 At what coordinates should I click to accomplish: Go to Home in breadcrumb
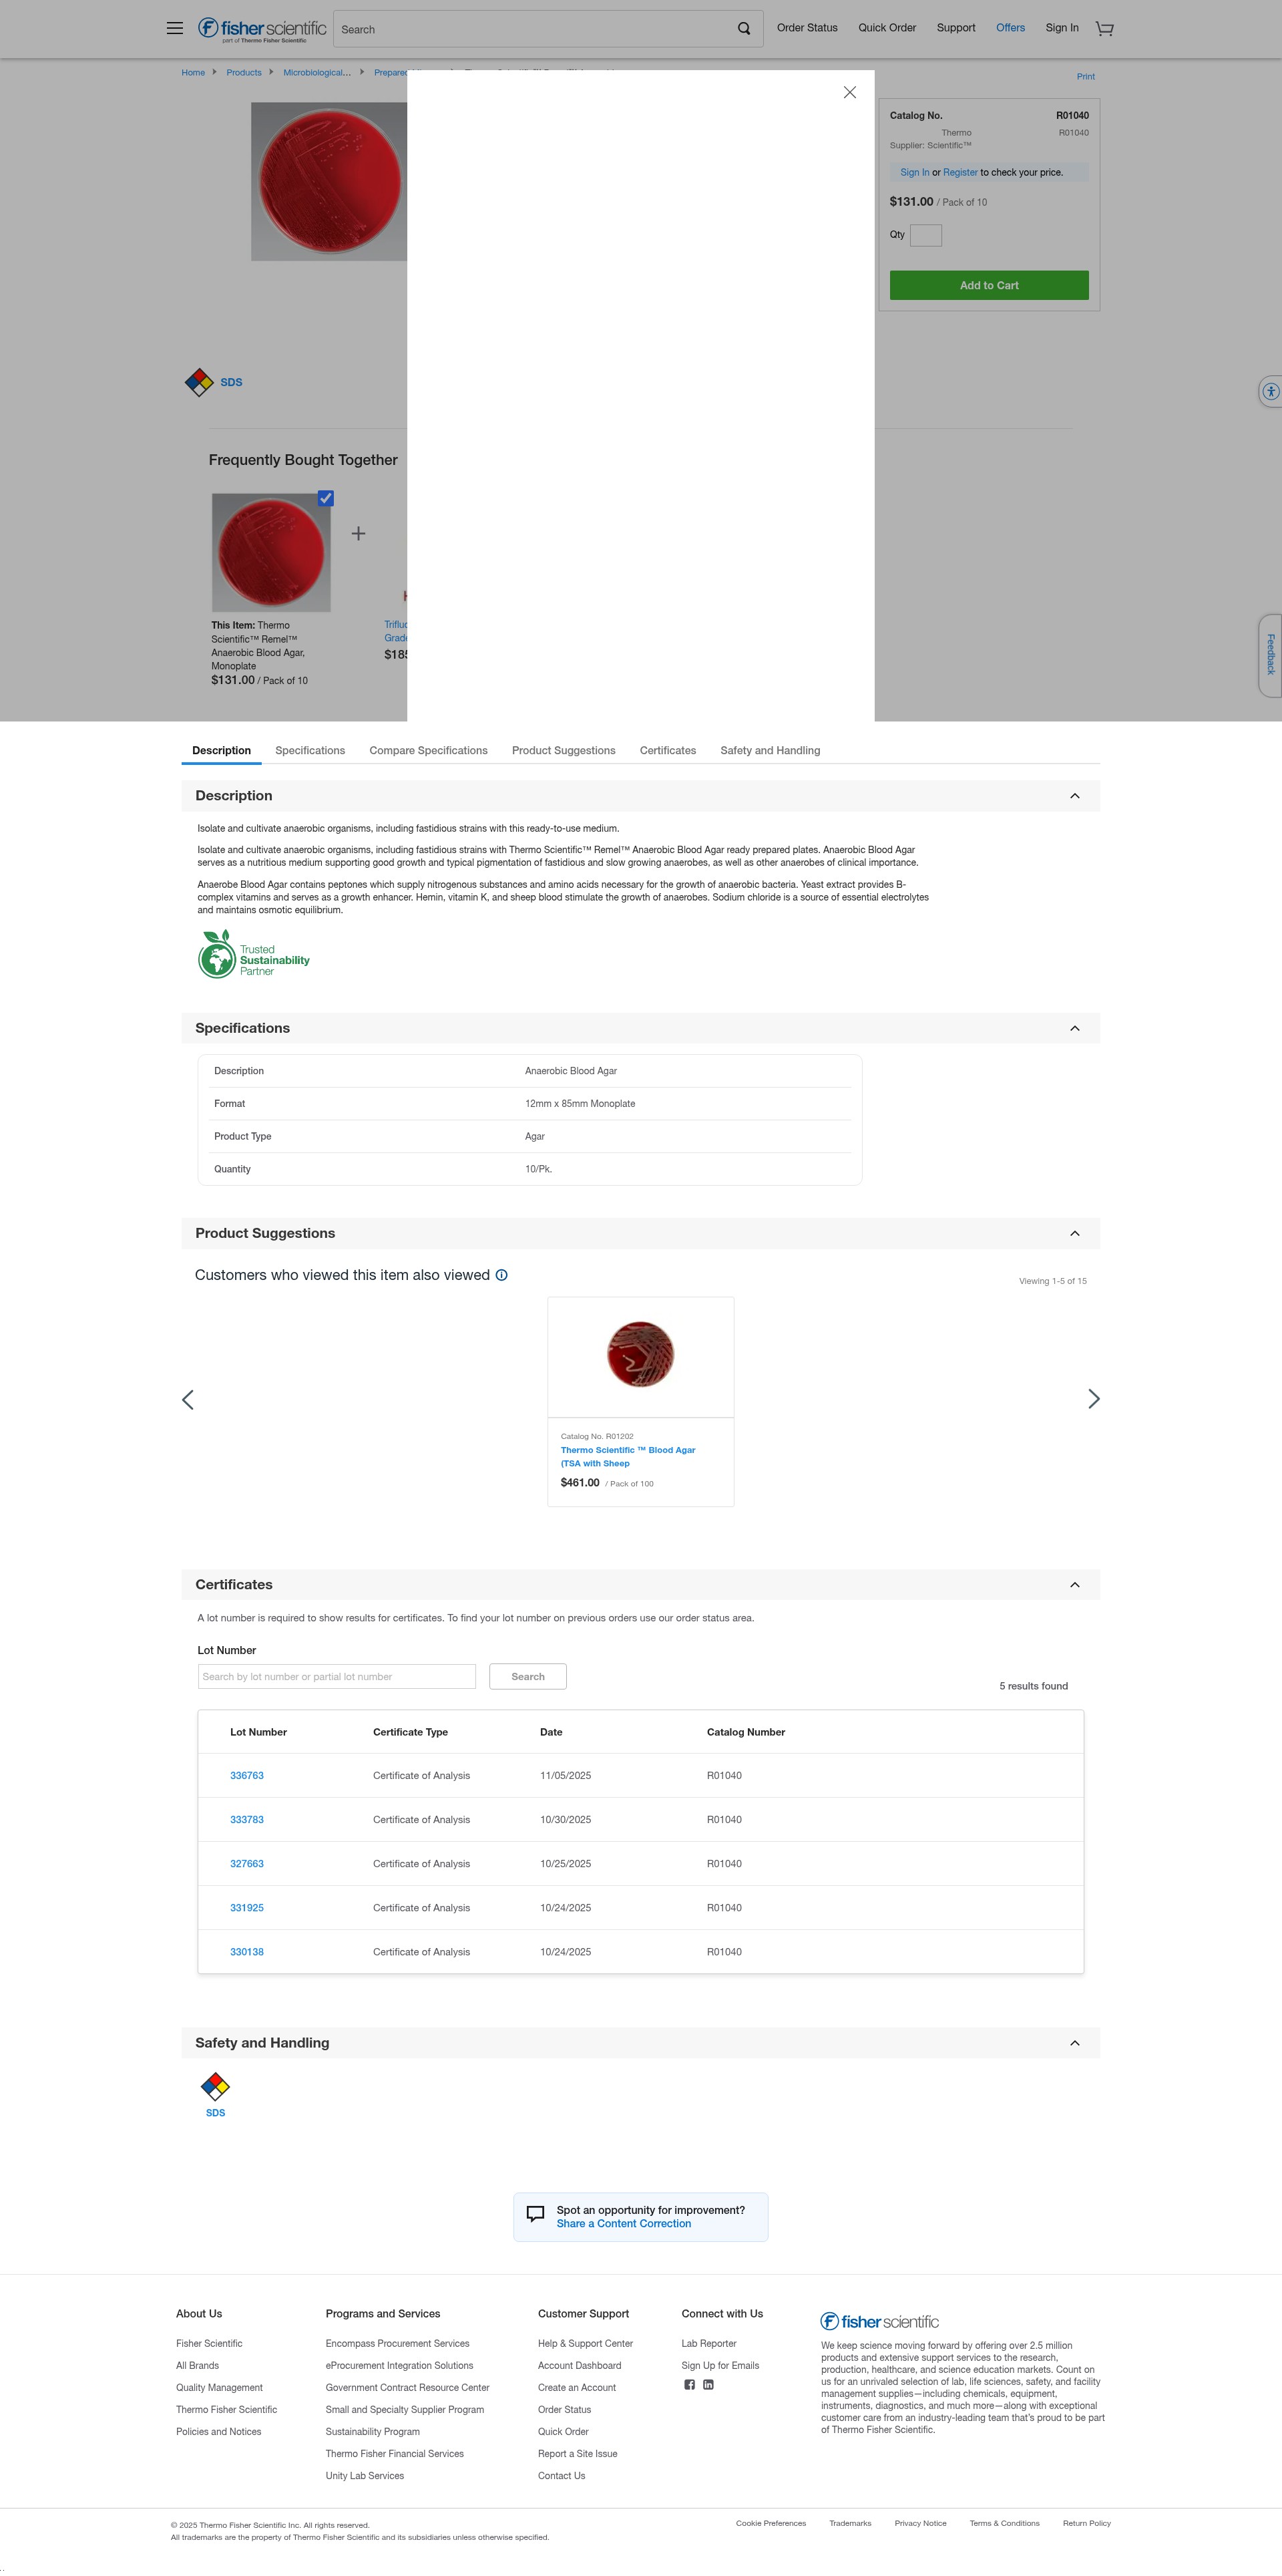193,73
